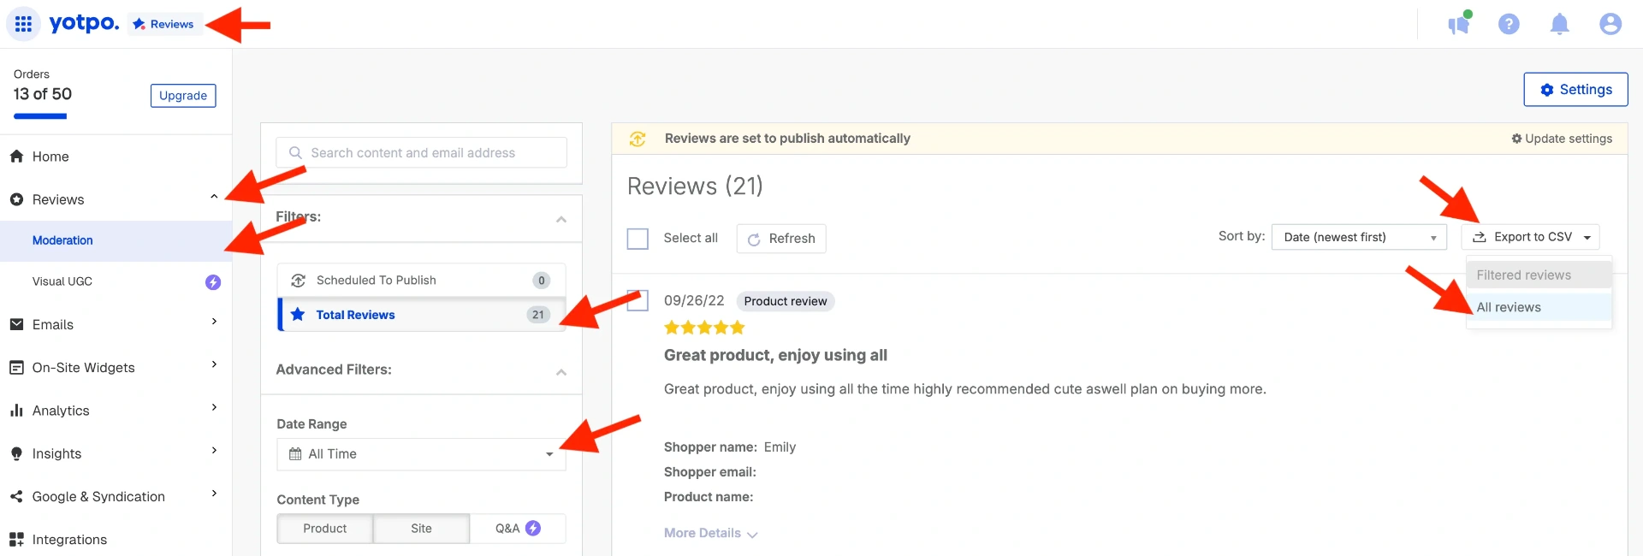The height and width of the screenshot is (556, 1643).
Task: Collapse the Advanced Filters panel
Action: 561,372
